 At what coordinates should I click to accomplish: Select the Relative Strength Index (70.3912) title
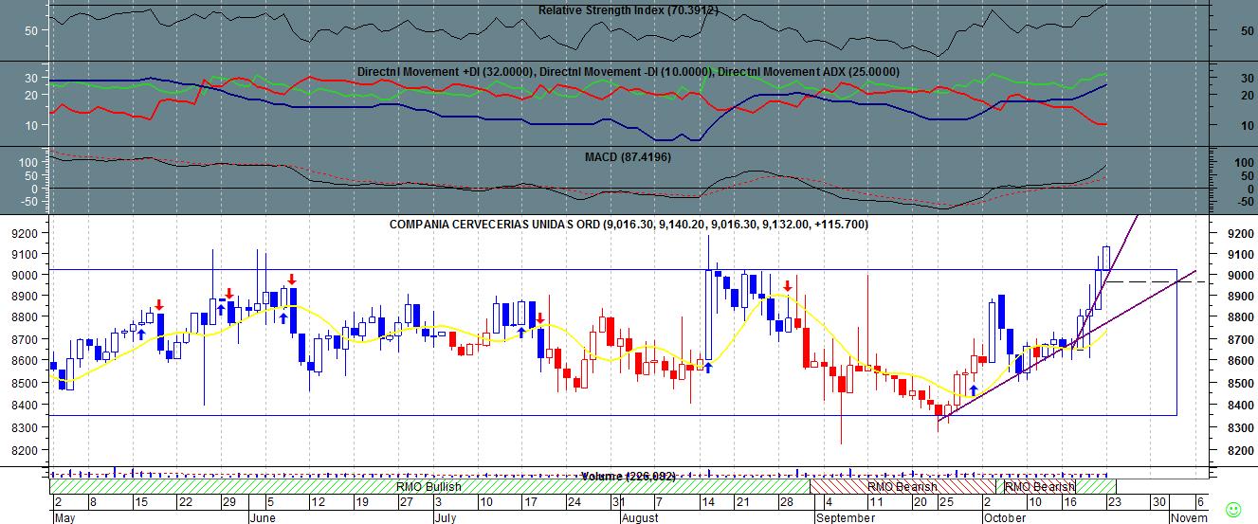pos(628,10)
